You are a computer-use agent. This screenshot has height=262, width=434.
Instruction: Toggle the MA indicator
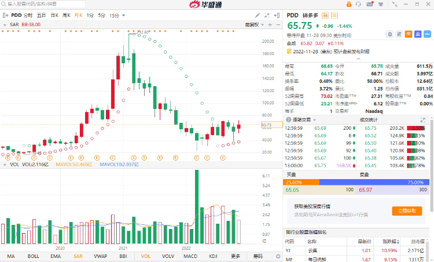(11, 256)
